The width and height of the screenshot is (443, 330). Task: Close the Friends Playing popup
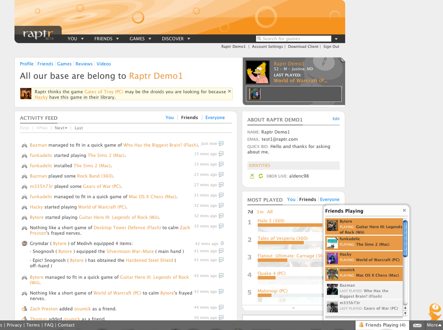click(404, 210)
